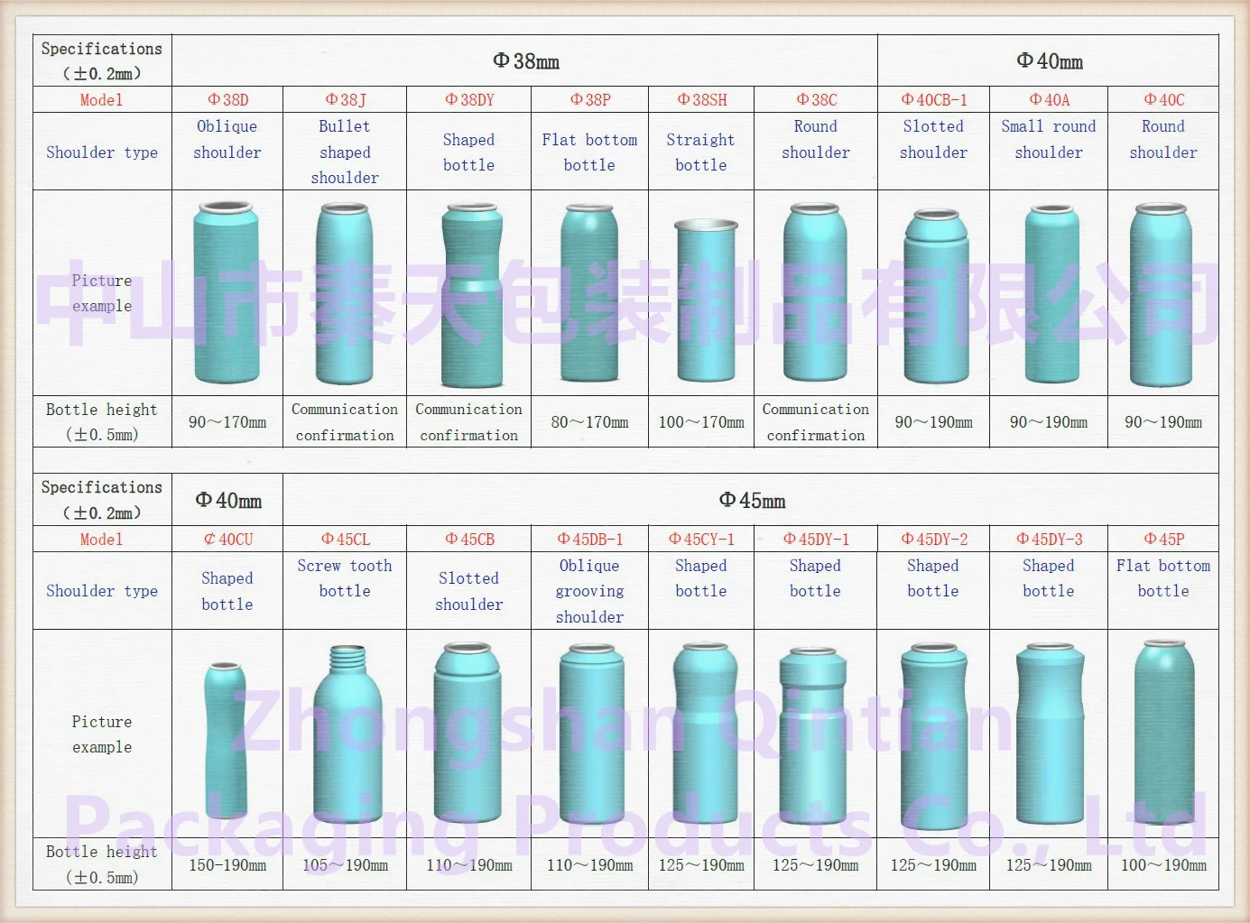Screen dimensions: 1250x923
Task: Select the bottle height value 150-190mm
Action: [x=227, y=864]
